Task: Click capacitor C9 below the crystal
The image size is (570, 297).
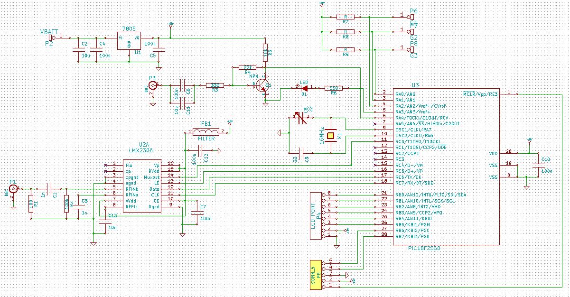Action: click(301, 153)
